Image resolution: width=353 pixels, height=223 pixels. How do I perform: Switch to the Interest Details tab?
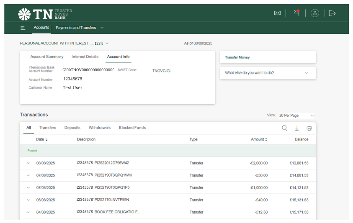(x=85, y=57)
